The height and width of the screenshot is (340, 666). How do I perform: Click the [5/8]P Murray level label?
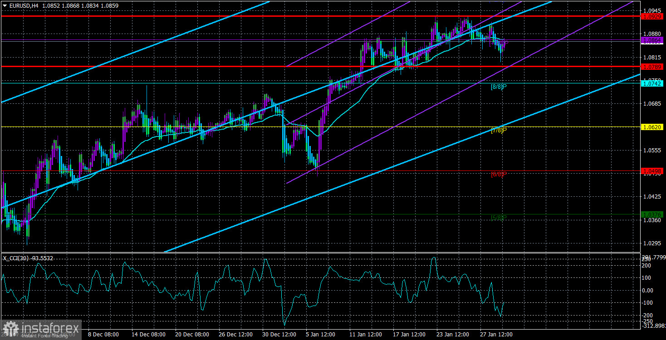[499, 218]
